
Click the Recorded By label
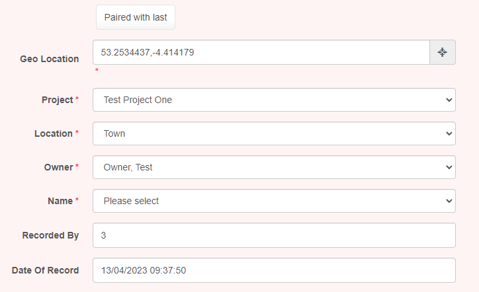coord(50,235)
